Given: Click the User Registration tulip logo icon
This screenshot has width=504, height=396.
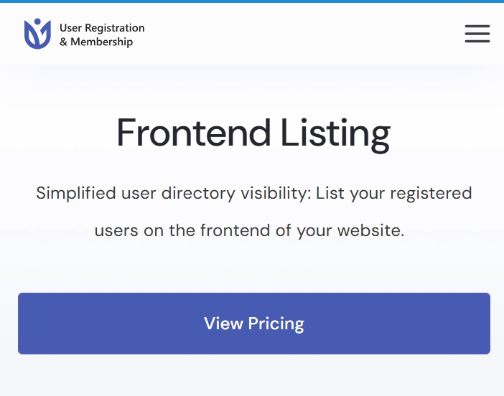Looking at the screenshot, I should (37, 34).
